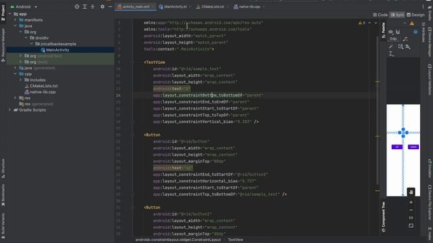The width and height of the screenshot is (433, 243).
Task: Click the editor warnings count indicator
Action: 362,23
